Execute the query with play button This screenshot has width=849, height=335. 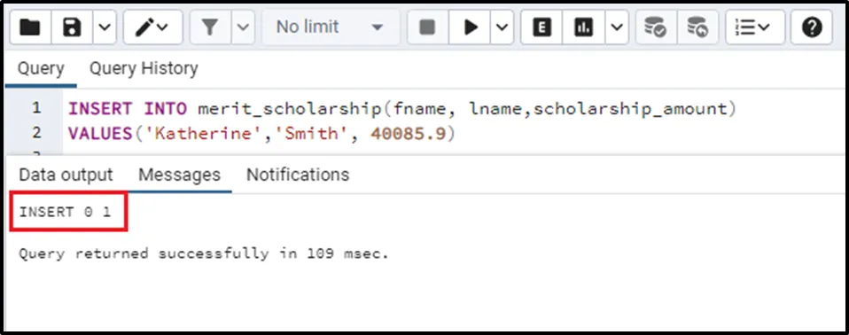coord(470,27)
